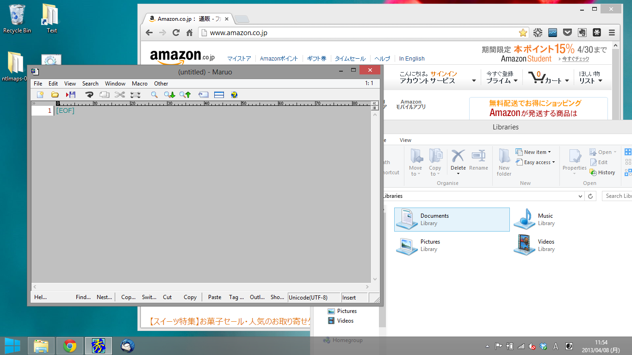Bookmark the page with the star icon
This screenshot has width=632, height=355.
pyautogui.click(x=523, y=32)
